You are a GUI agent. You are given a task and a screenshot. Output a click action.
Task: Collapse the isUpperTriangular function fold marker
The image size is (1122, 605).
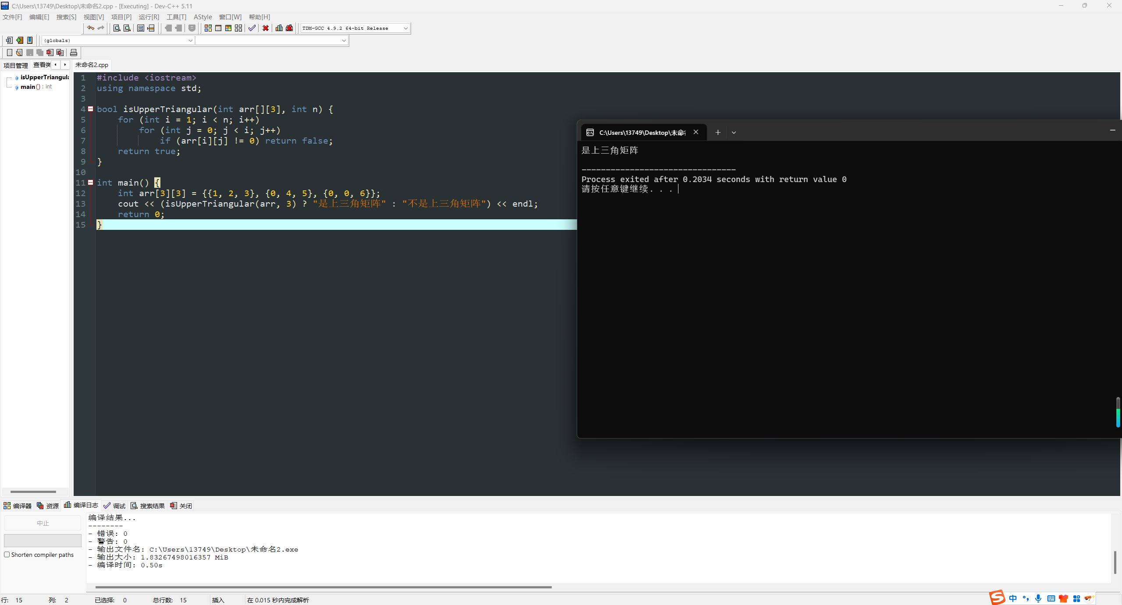point(91,109)
